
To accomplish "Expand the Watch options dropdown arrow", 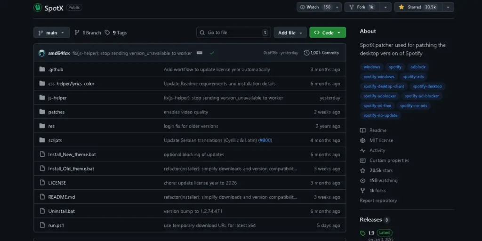I will 337,7.
